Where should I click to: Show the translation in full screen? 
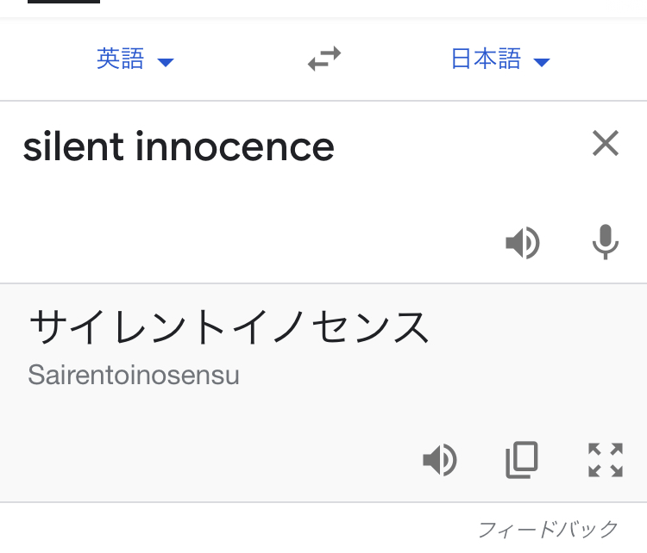coord(606,460)
